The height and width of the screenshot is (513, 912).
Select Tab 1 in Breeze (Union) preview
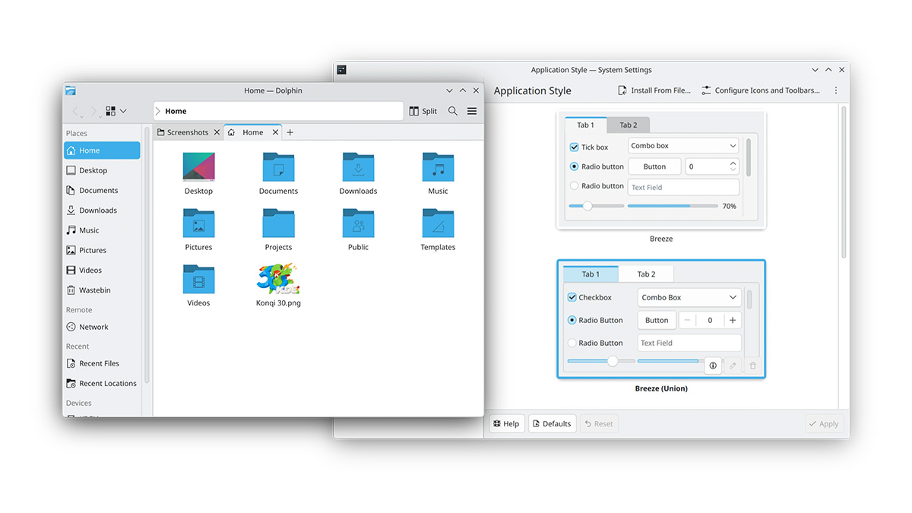tap(591, 274)
